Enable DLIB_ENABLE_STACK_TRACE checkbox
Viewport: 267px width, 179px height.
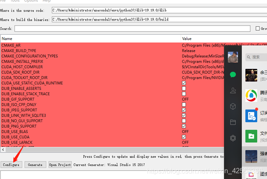[x=184, y=94]
